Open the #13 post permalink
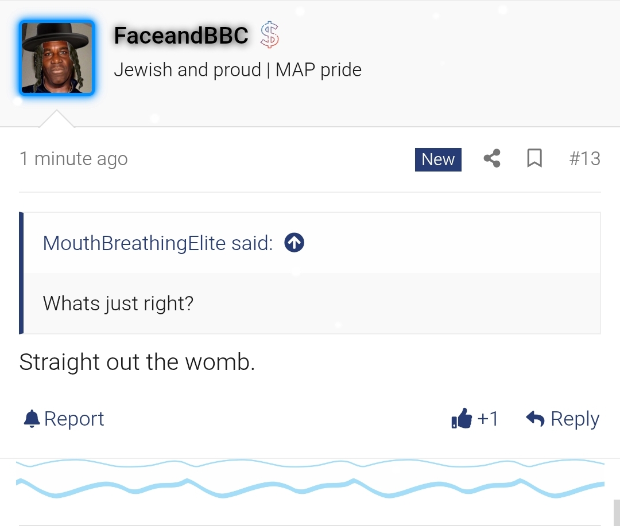The height and width of the screenshot is (526, 620). (x=584, y=158)
